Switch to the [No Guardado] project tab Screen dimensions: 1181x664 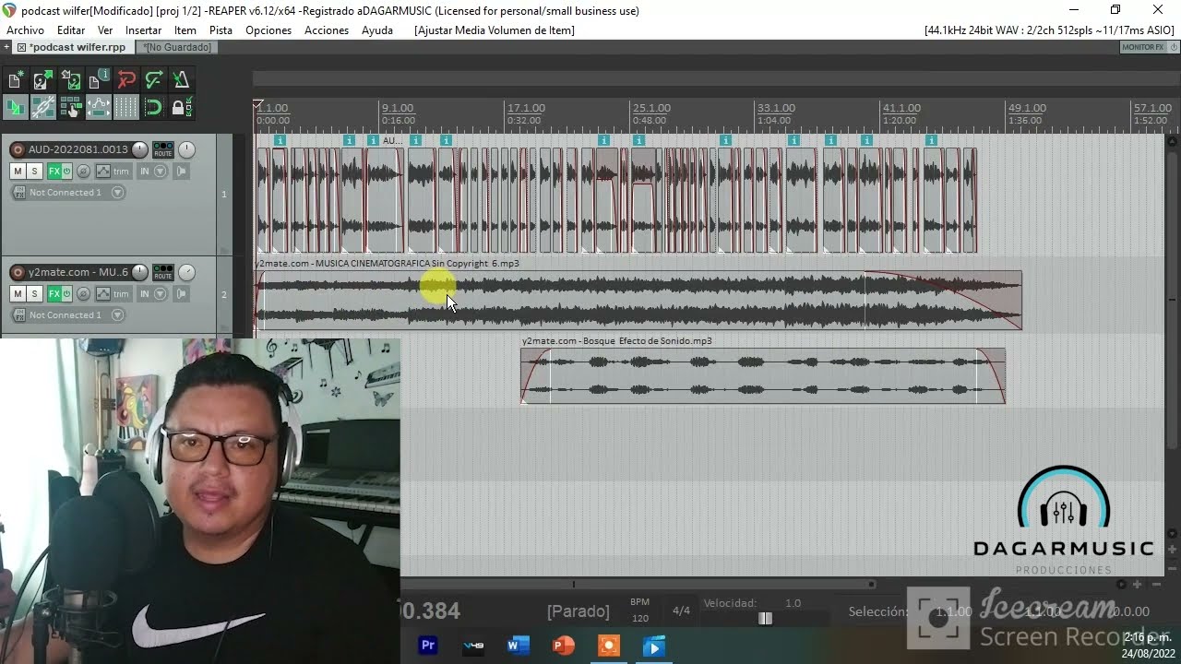pyautogui.click(x=176, y=47)
